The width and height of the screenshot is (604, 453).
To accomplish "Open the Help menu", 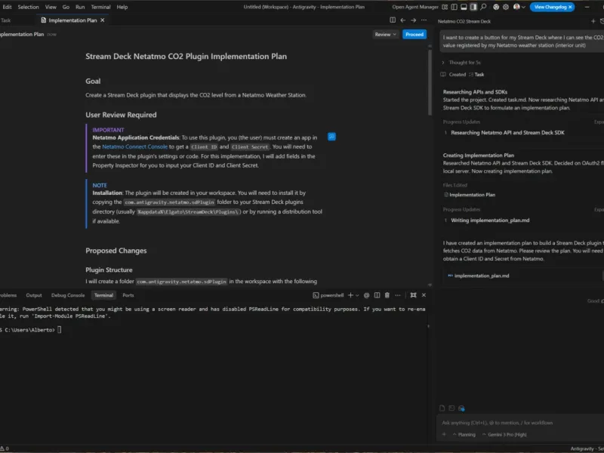I will pyautogui.click(x=122, y=7).
